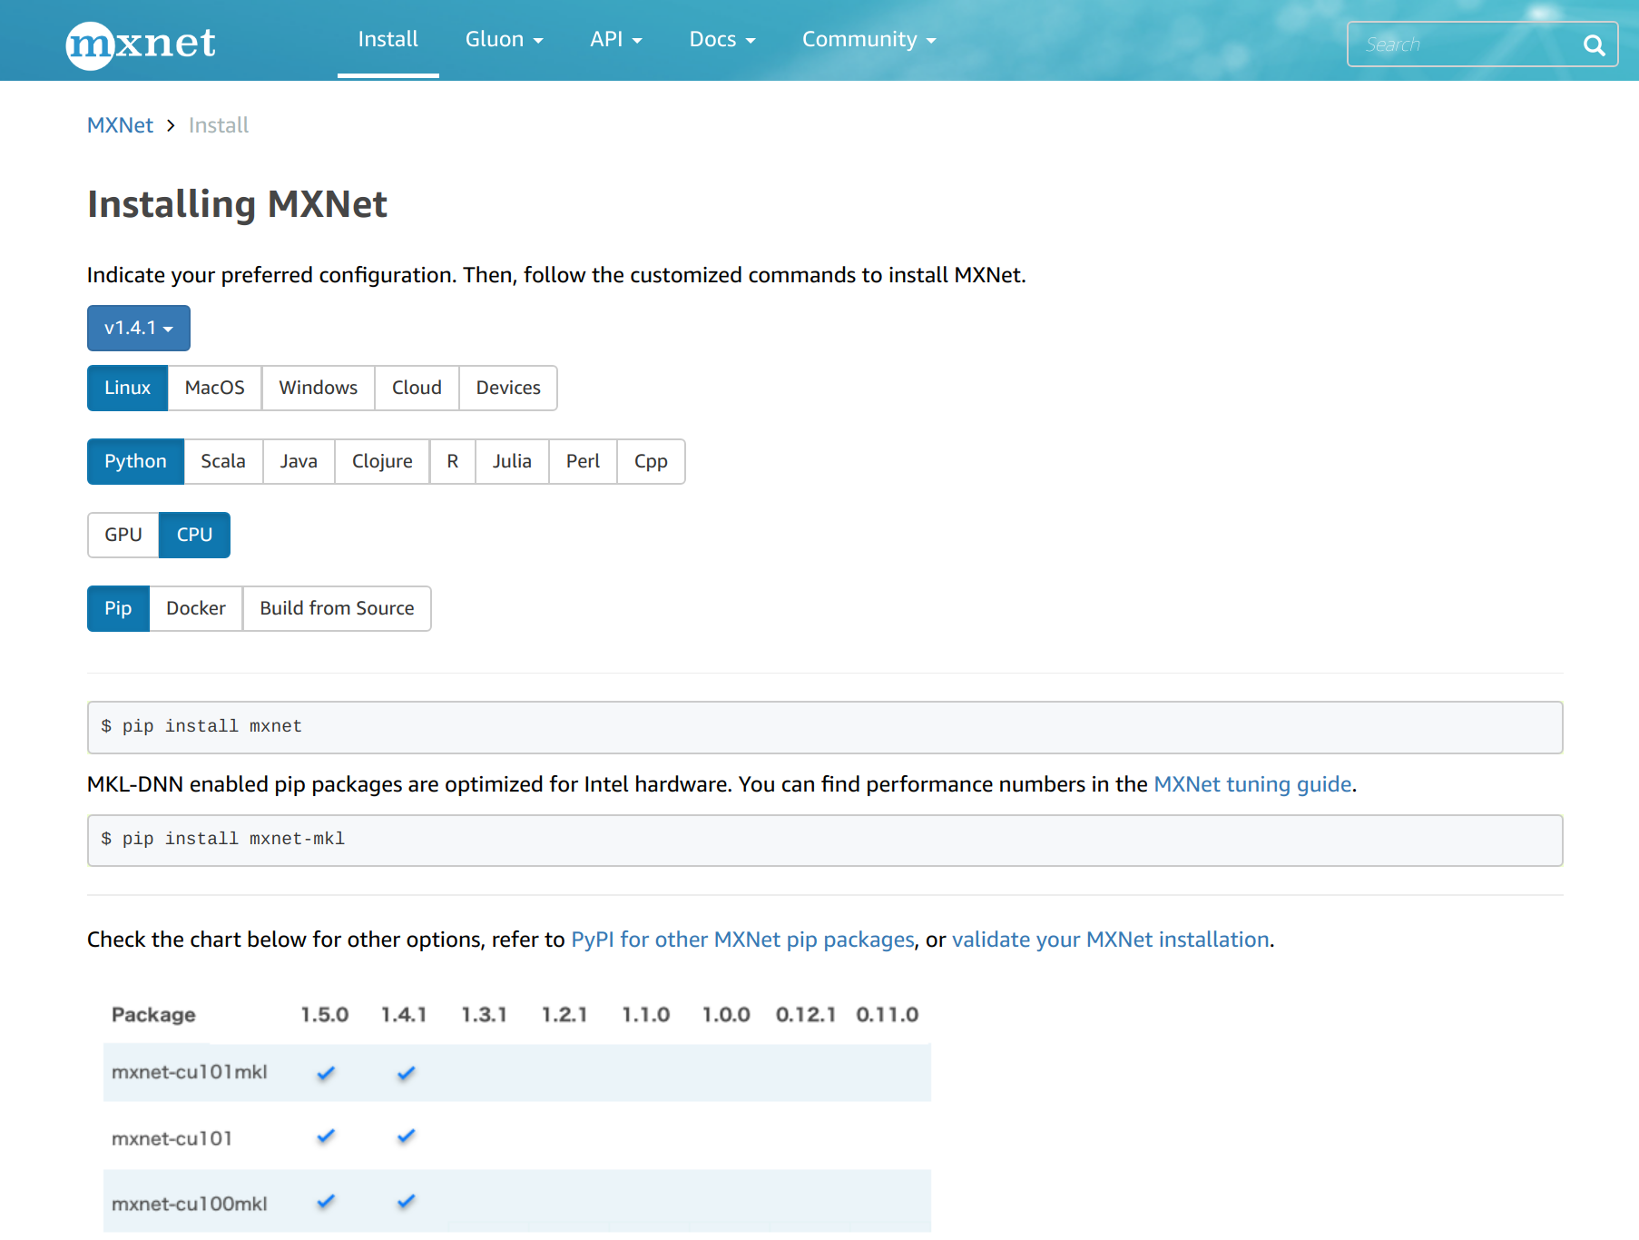Click mxnet-cu101 package row label
Screen dimensions: 1639x1240
172,1138
